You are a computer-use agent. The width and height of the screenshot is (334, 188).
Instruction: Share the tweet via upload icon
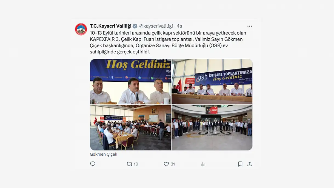tap(250, 164)
